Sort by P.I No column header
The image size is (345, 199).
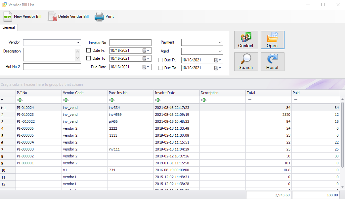[x=39, y=93]
